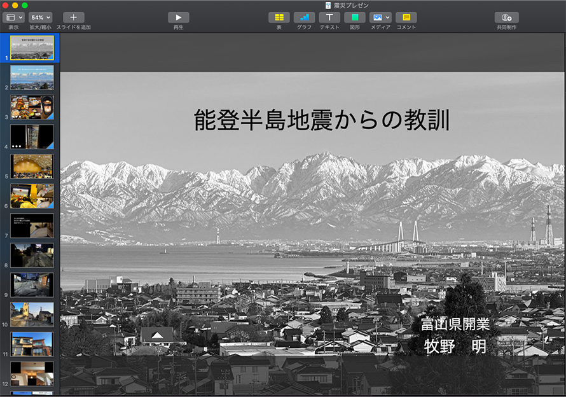Click the window title 震災プレゼン
The height and width of the screenshot is (397, 566).
tap(351, 6)
